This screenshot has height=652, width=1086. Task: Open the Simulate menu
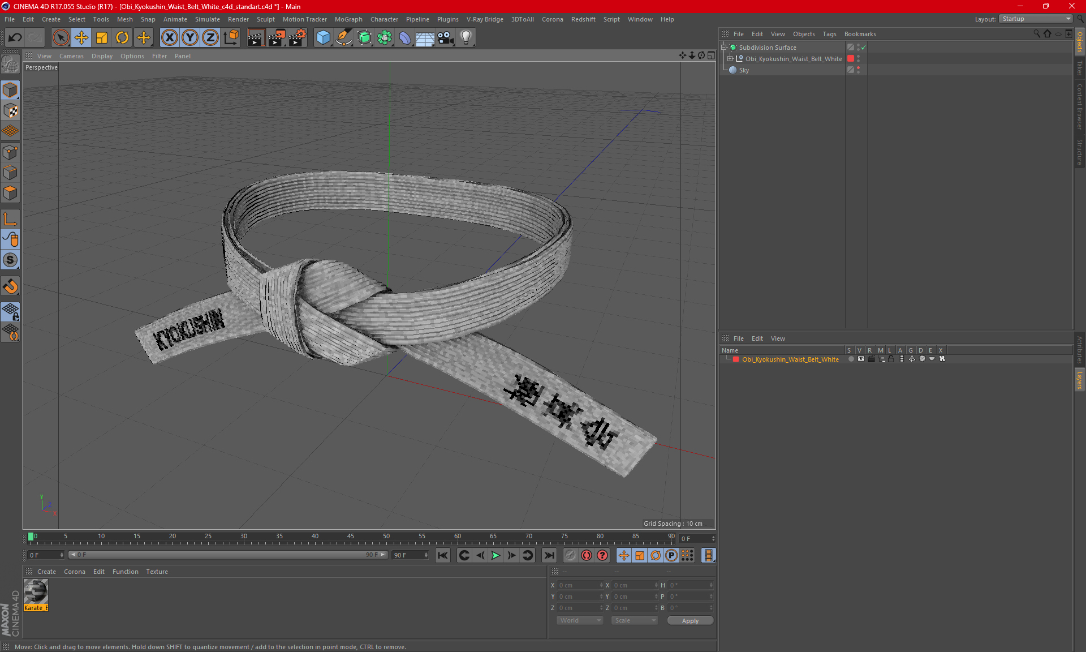click(x=207, y=19)
